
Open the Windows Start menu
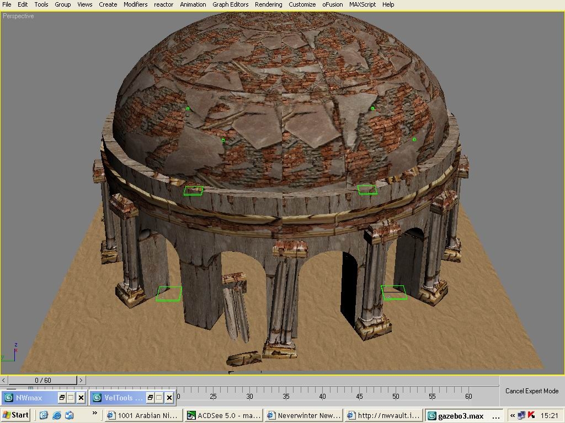point(15,415)
